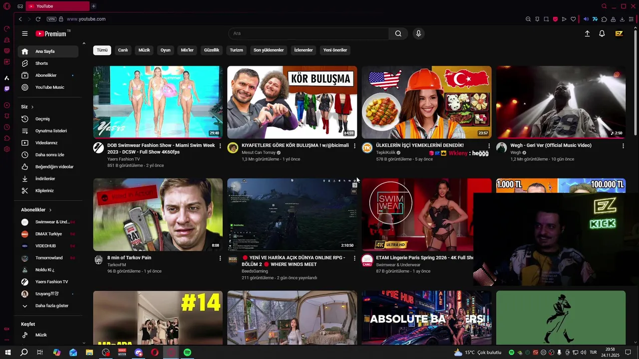Open DMAX Turkiye subscription in sidebar
The height and width of the screenshot is (359, 639).
(48, 234)
